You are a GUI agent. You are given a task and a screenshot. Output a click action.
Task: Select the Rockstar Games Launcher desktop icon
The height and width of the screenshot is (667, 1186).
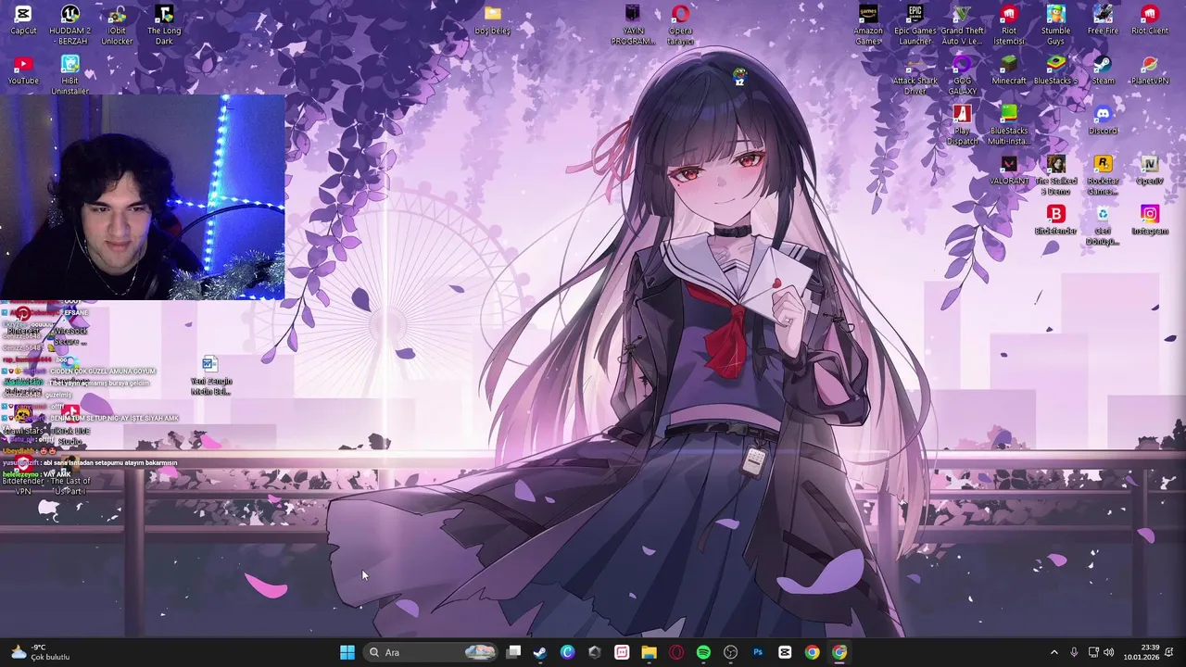1103,175
